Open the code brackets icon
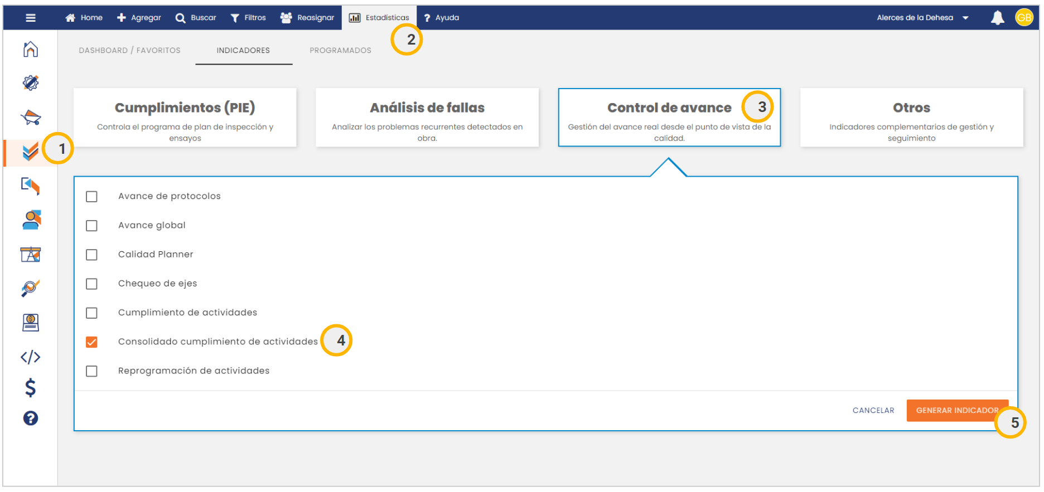This screenshot has width=1044, height=492. pyautogui.click(x=31, y=357)
